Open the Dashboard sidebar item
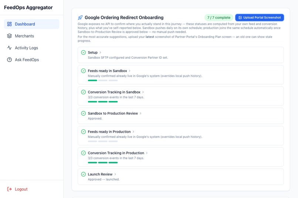The height and width of the screenshot is (198, 298). (31, 24)
